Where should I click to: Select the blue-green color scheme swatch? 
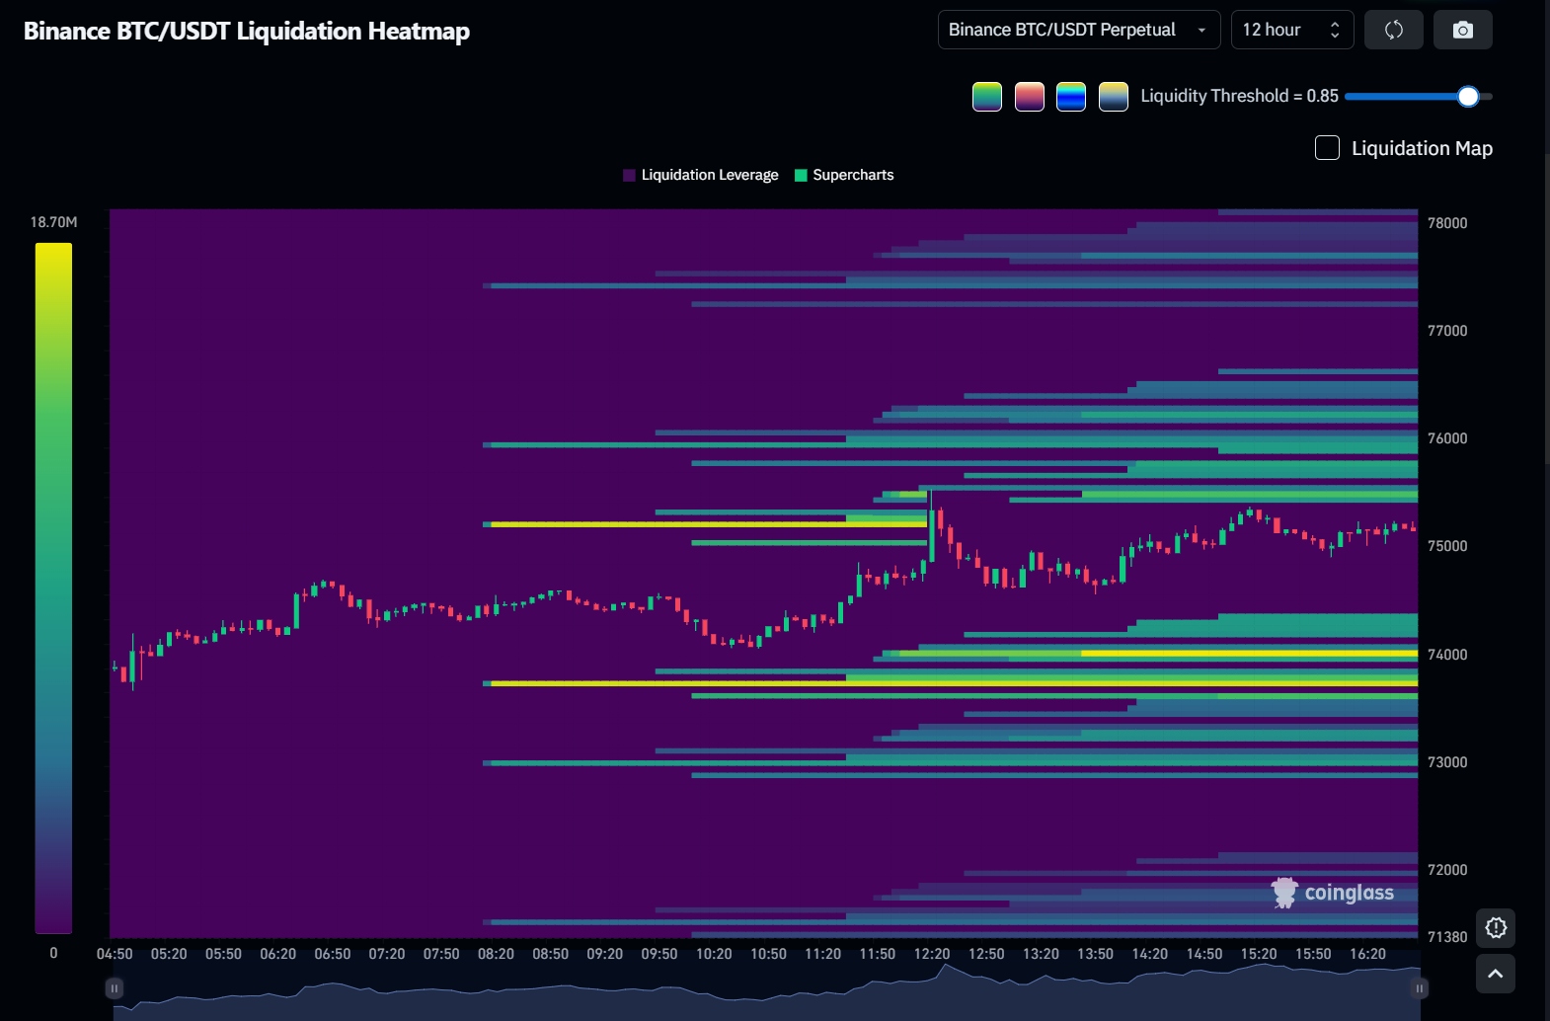(x=1071, y=97)
